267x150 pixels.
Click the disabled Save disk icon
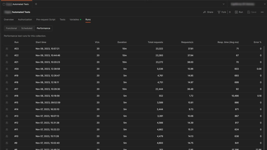(249, 12)
